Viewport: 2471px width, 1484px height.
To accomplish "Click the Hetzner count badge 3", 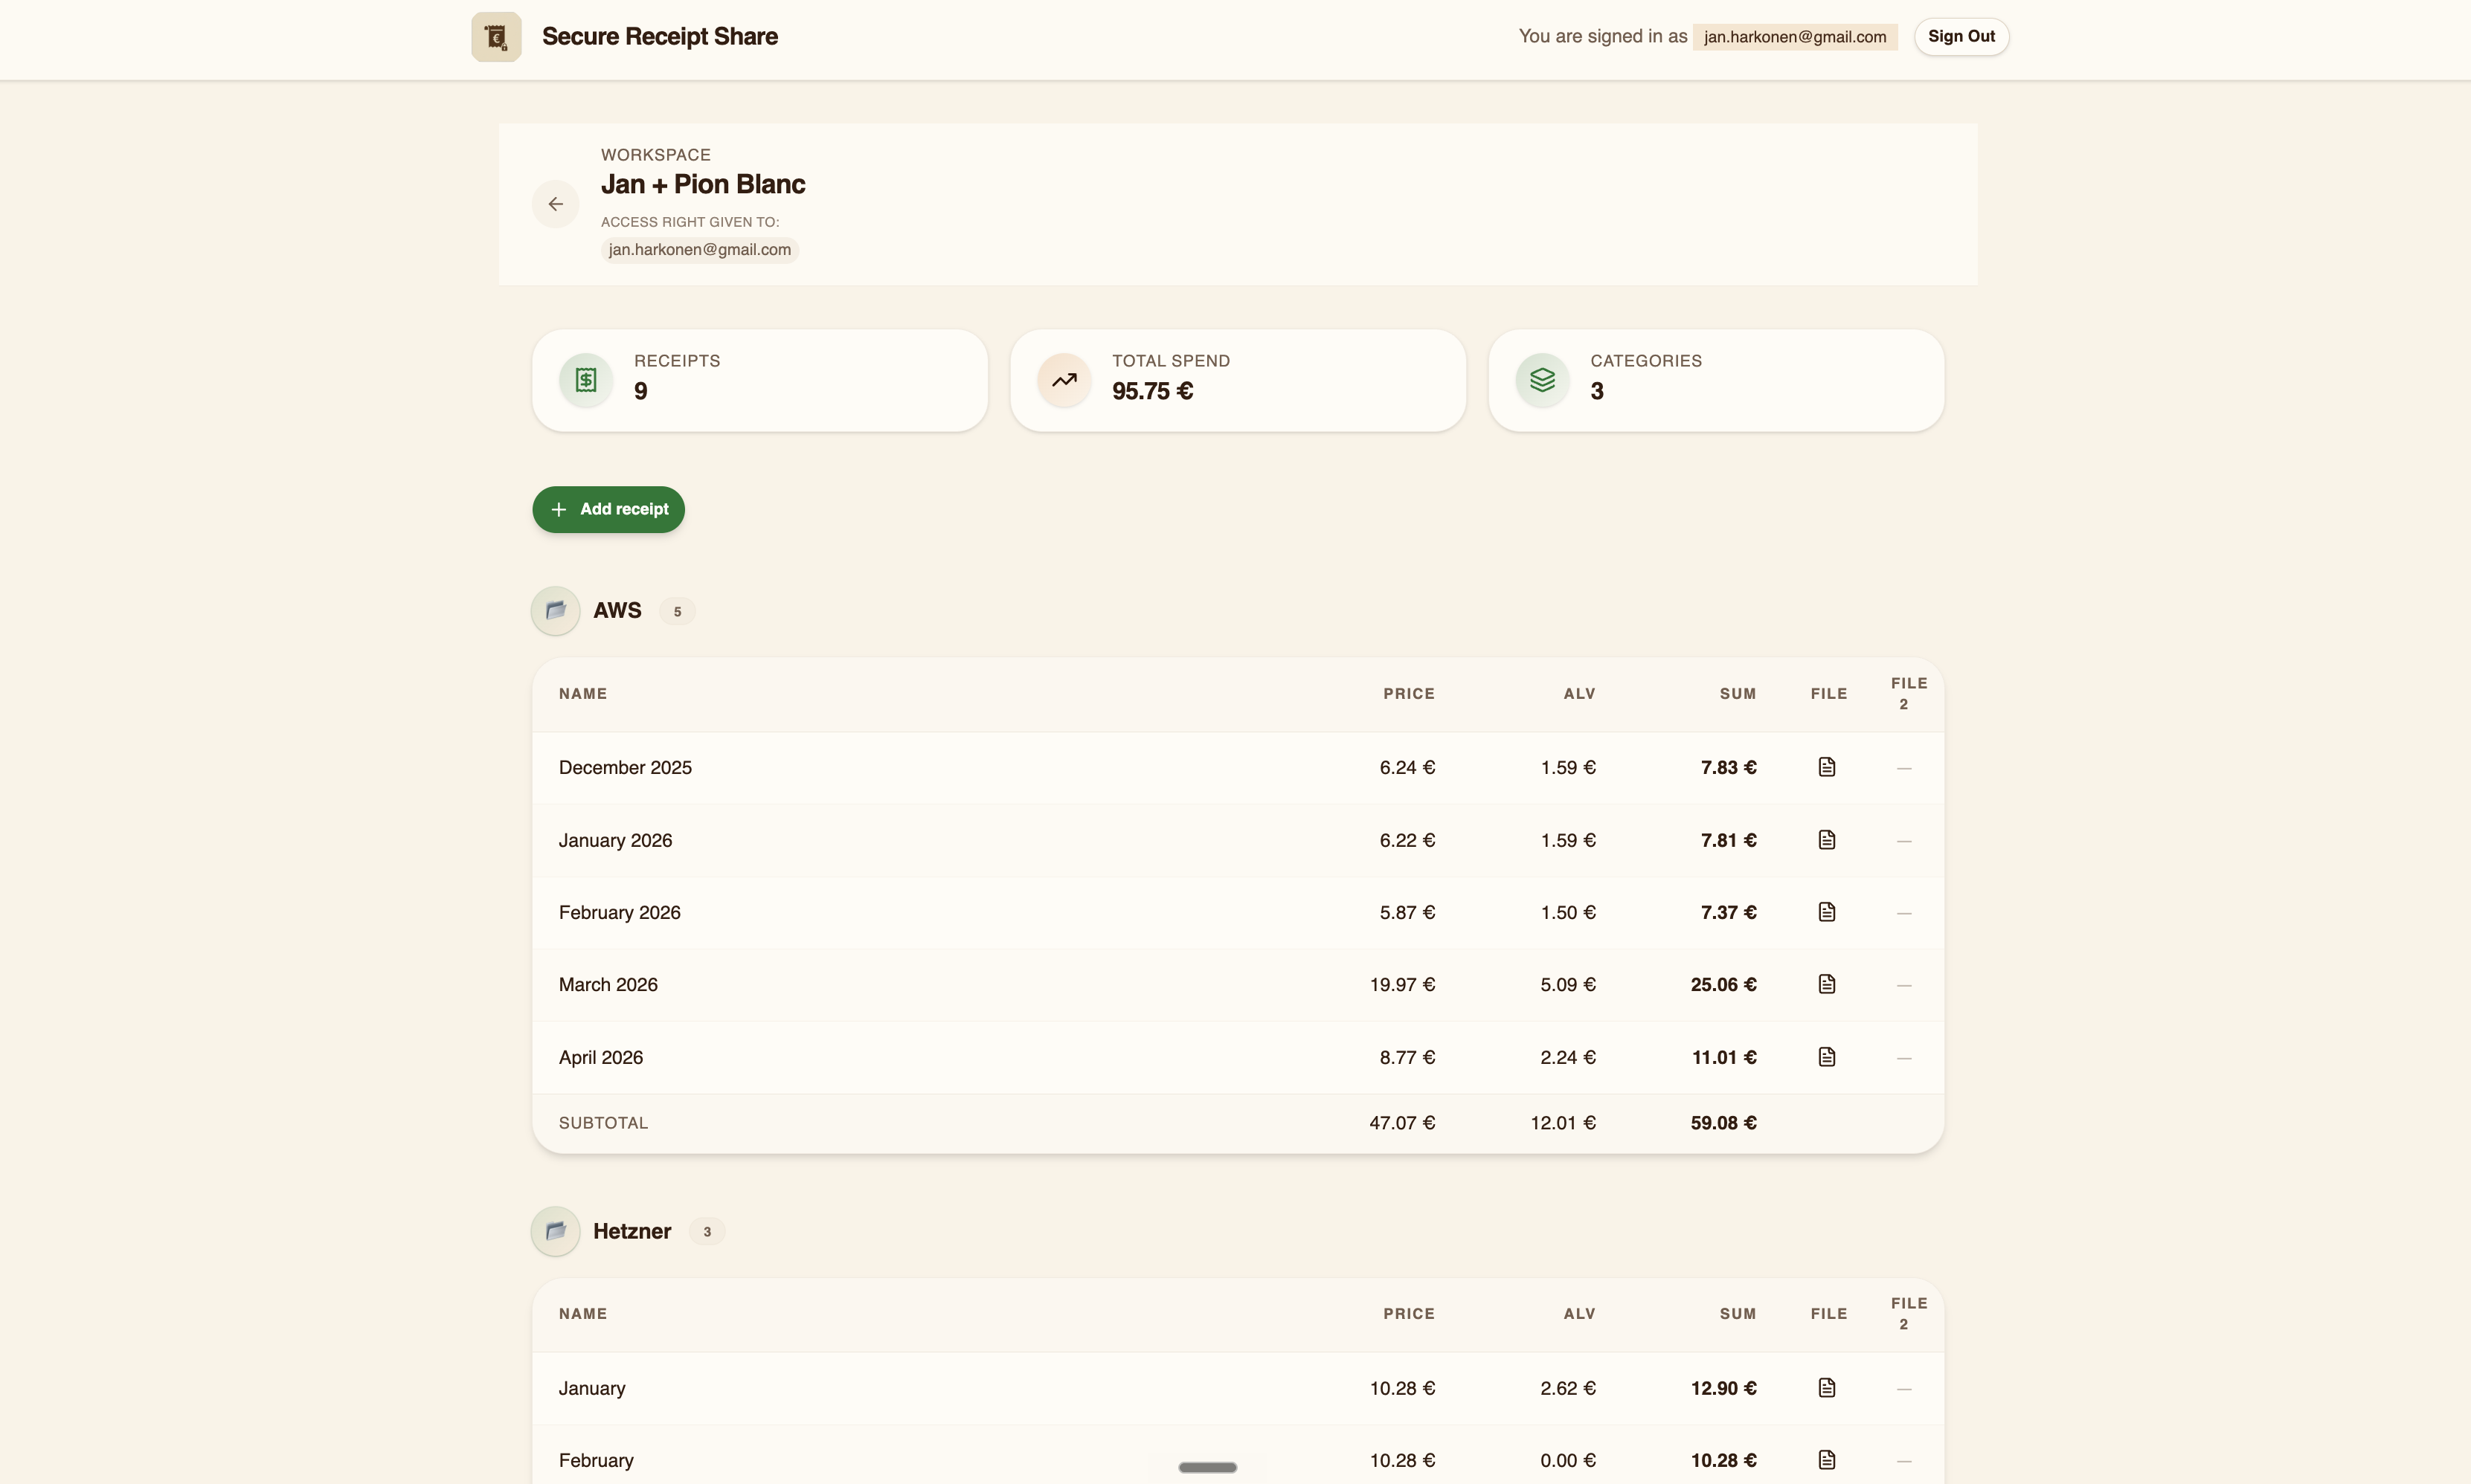I will pyautogui.click(x=707, y=1232).
